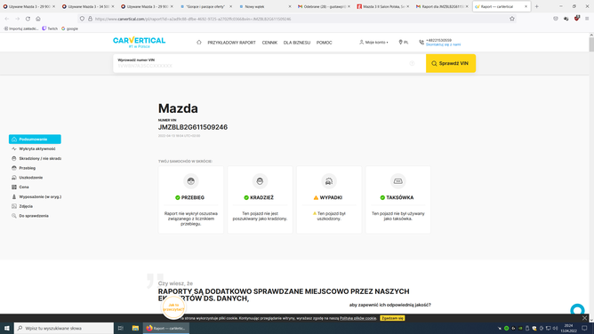Dismiss the cookie banner with the X
The image size is (594, 334).
(584, 318)
